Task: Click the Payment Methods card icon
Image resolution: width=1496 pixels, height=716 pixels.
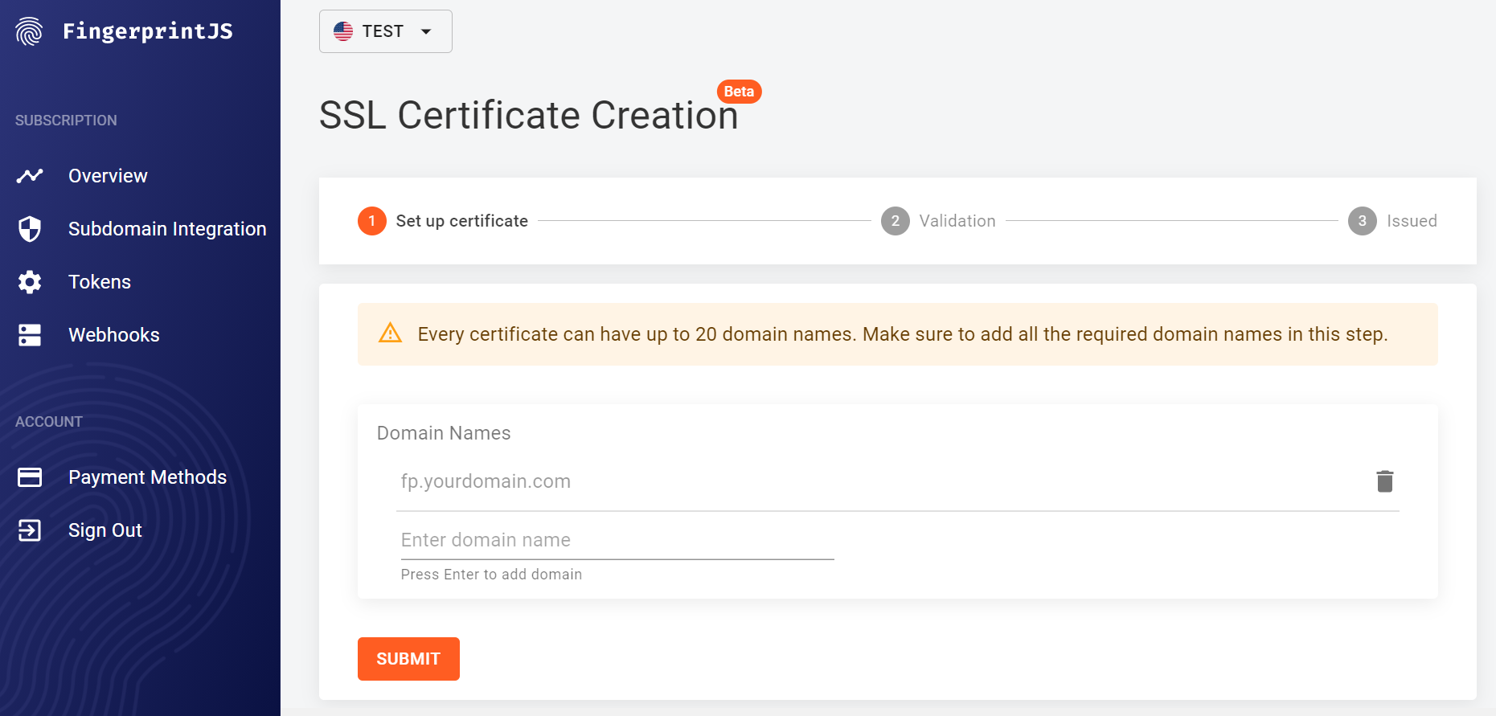Action: click(x=30, y=477)
